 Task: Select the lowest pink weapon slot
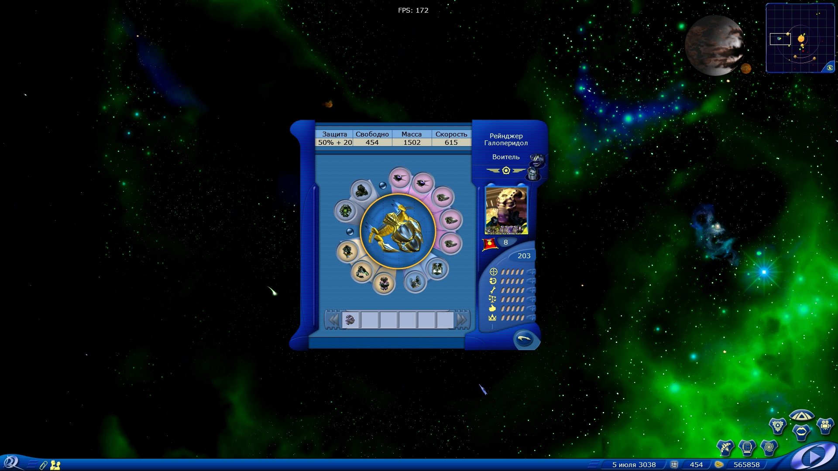[450, 243]
